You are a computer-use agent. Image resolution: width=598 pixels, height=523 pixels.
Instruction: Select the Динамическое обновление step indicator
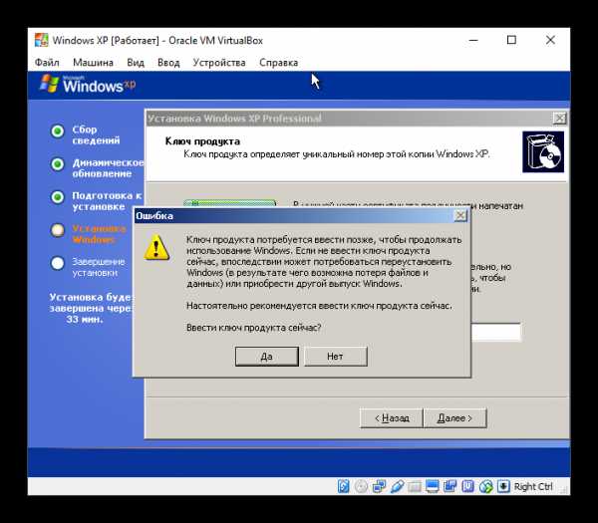point(58,164)
